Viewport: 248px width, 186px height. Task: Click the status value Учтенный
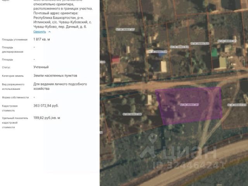pyautogui.click(x=41, y=67)
